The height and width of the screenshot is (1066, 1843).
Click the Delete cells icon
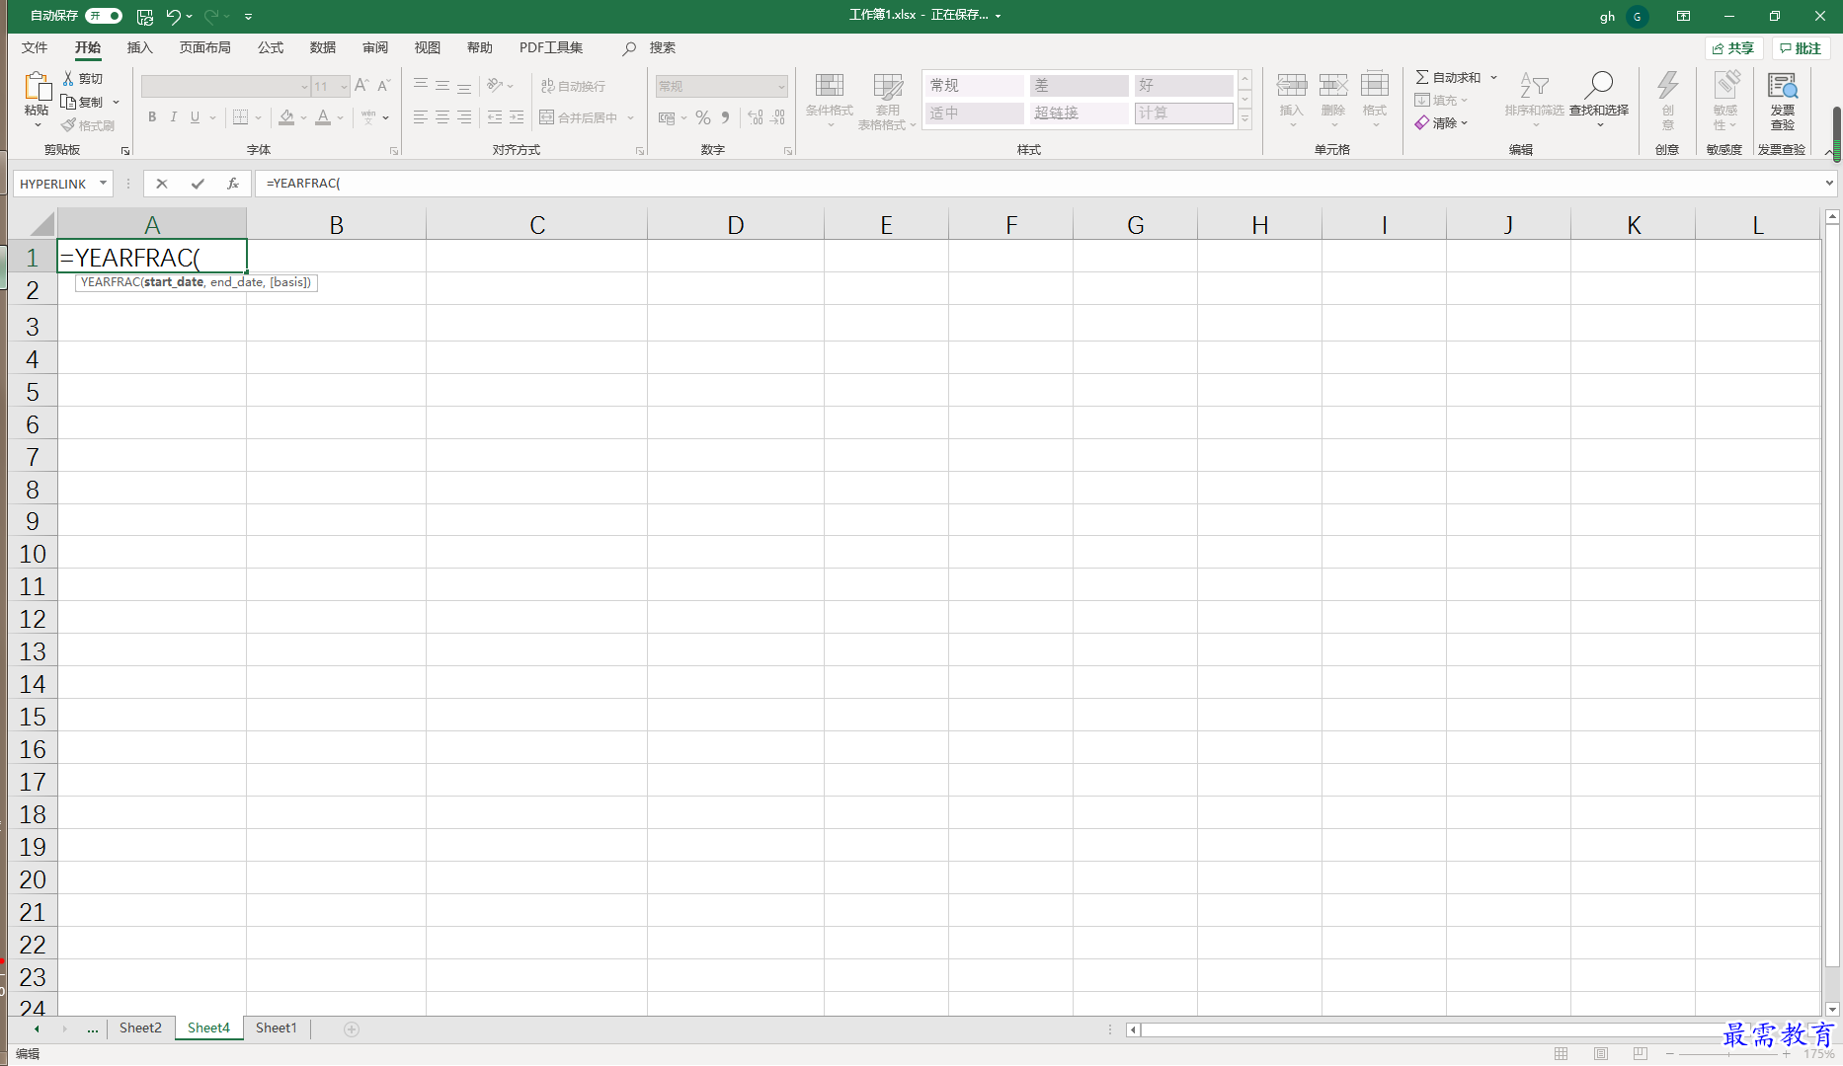tap(1333, 85)
